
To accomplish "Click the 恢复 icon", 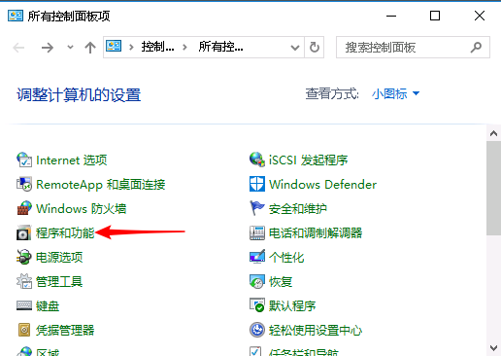I will tap(257, 281).
